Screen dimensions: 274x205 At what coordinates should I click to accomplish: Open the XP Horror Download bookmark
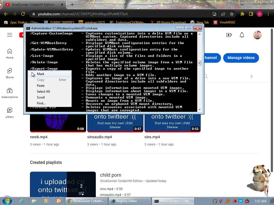click(x=168, y=22)
